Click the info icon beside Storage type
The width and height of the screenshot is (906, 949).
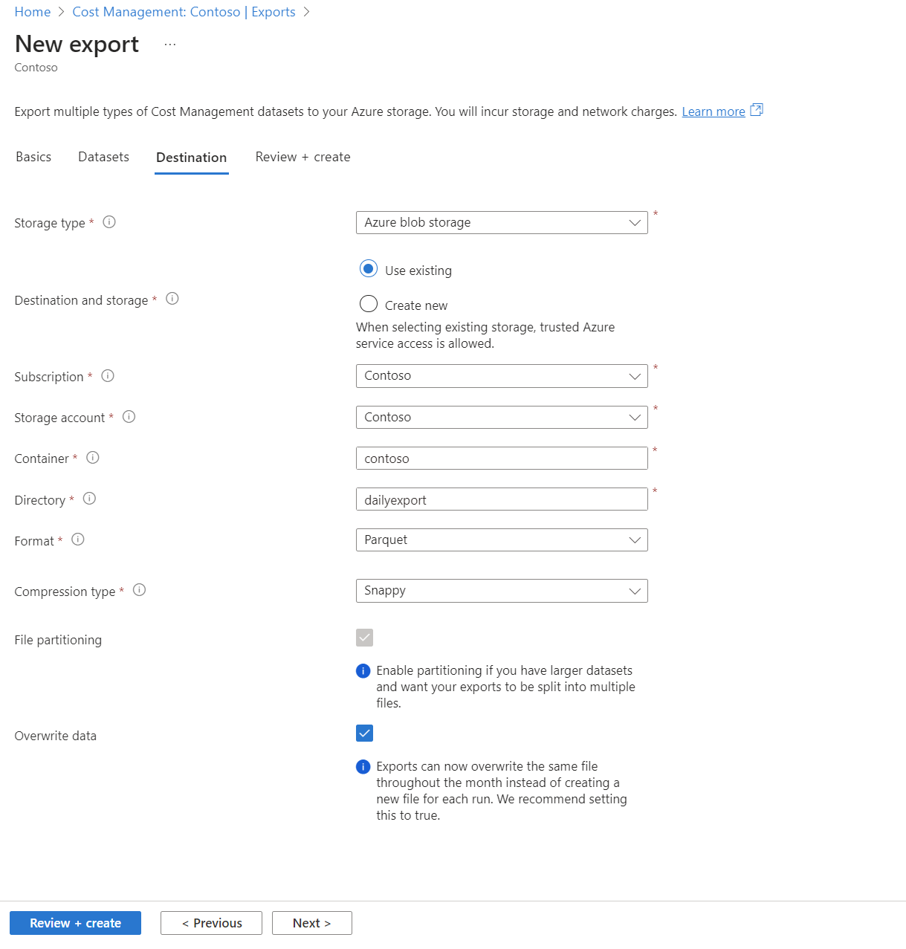pyautogui.click(x=109, y=222)
